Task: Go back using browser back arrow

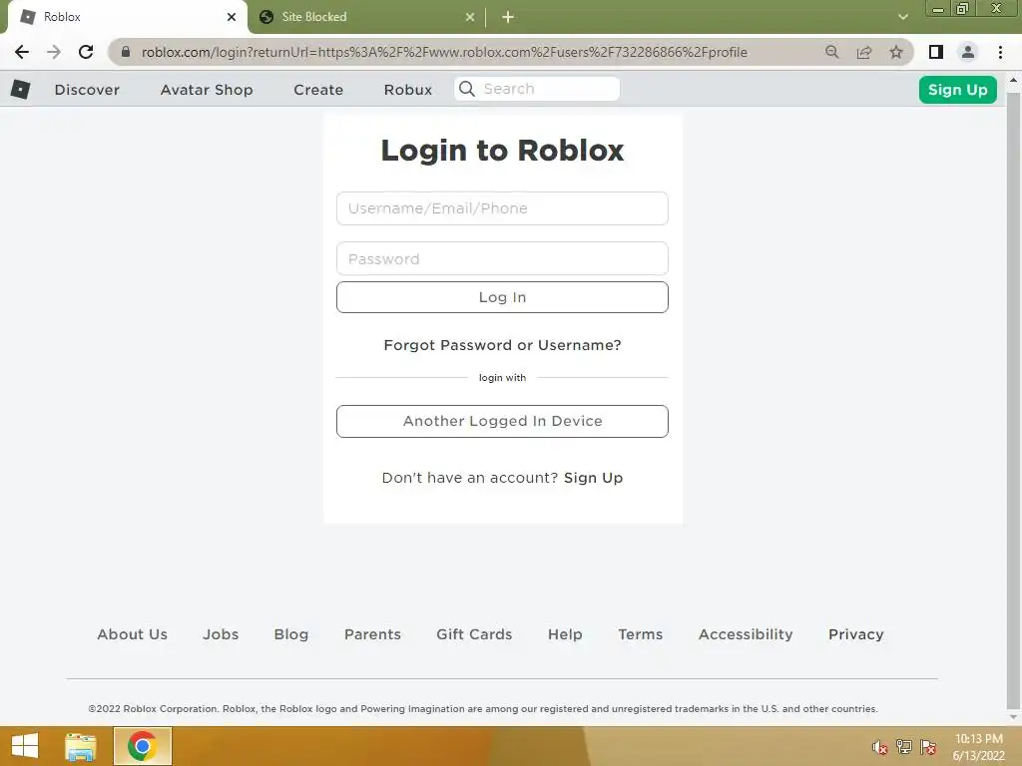Action: pyautogui.click(x=22, y=52)
